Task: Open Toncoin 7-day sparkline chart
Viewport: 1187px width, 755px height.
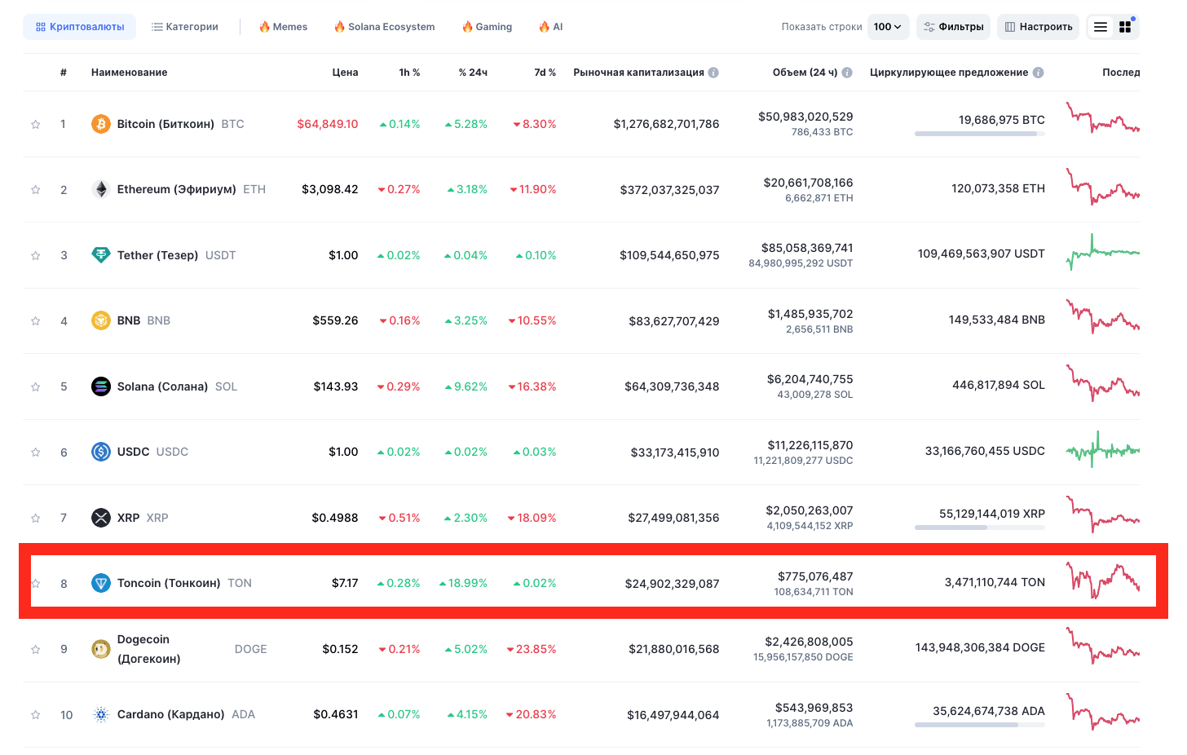Action: [x=1103, y=580]
